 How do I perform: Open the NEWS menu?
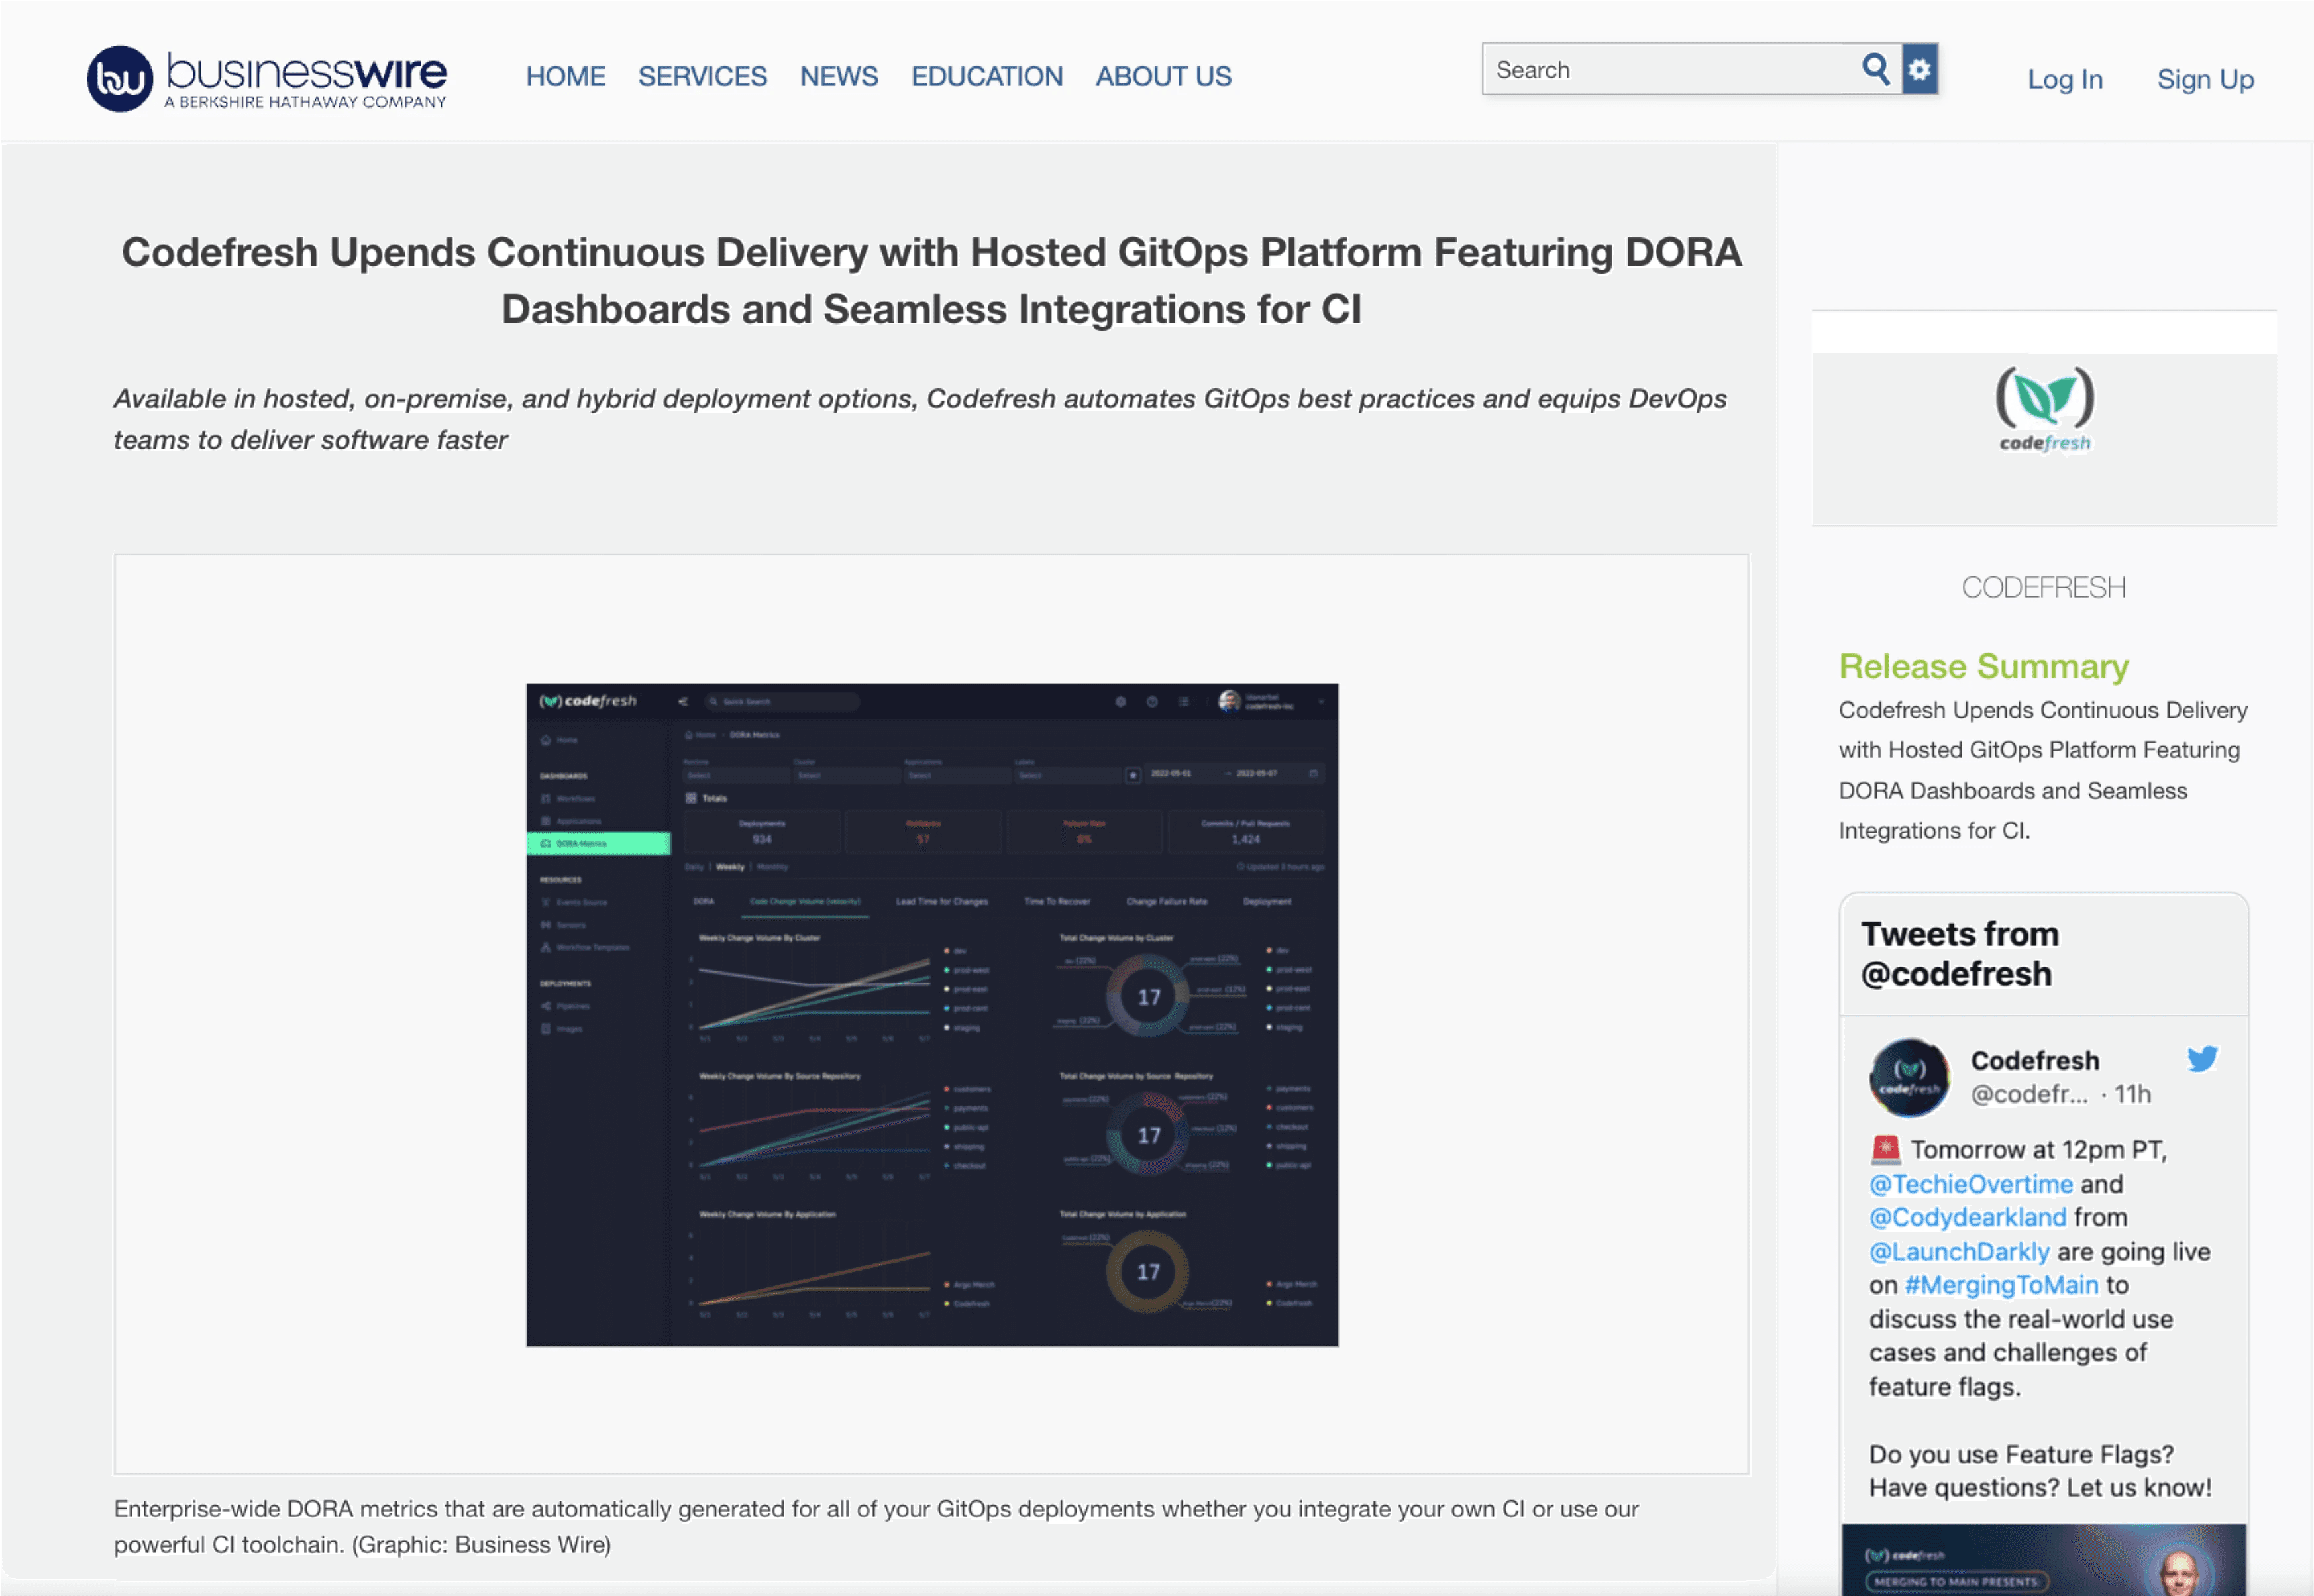pyautogui.click(x=838, y=76)
